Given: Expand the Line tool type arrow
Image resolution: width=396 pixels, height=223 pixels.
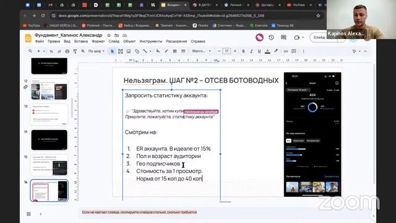Looking at the screenshot, I should (150, 51).
